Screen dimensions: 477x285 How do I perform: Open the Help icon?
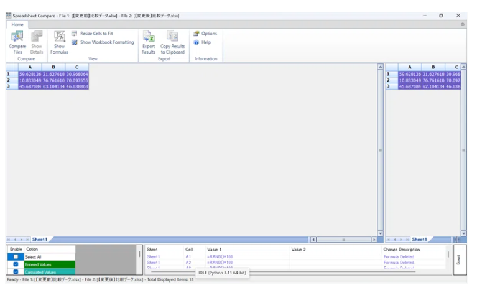[197, 42]
